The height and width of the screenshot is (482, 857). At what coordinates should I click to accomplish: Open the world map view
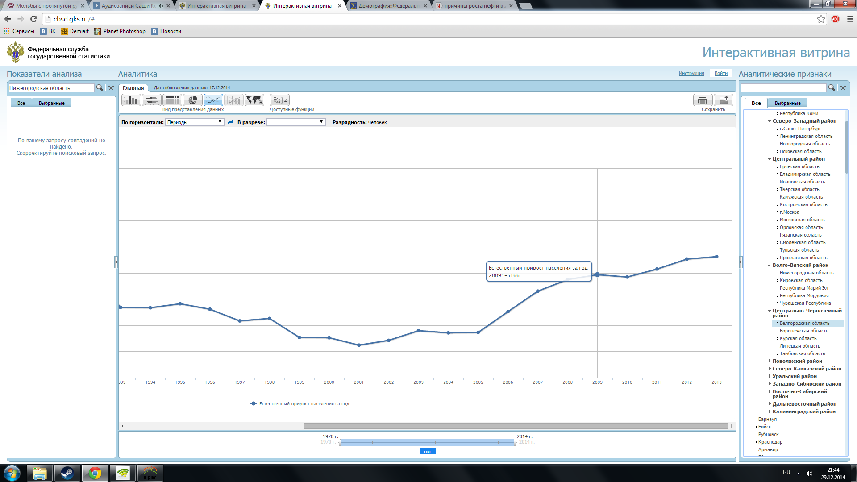(254, 100)
